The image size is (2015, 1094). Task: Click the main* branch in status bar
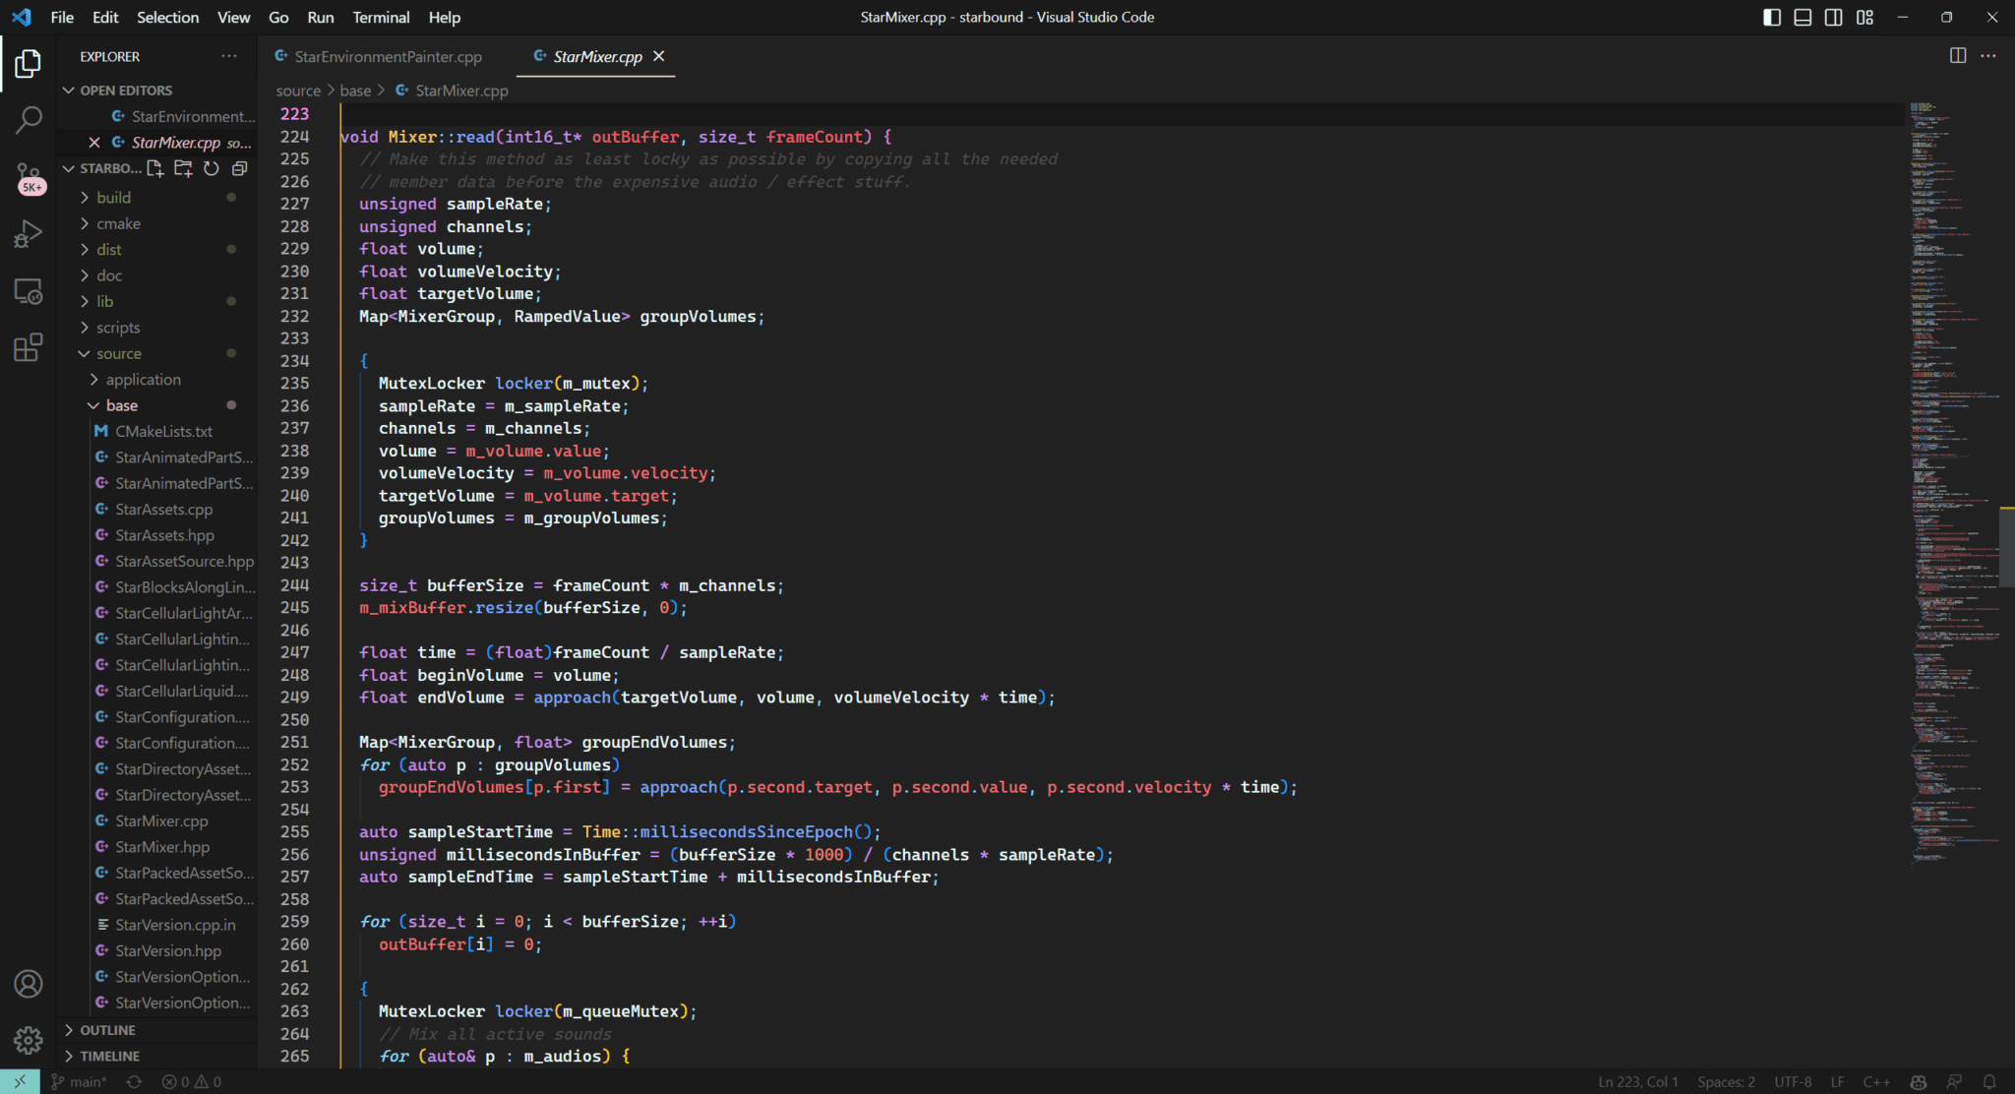click(79, 1081)
